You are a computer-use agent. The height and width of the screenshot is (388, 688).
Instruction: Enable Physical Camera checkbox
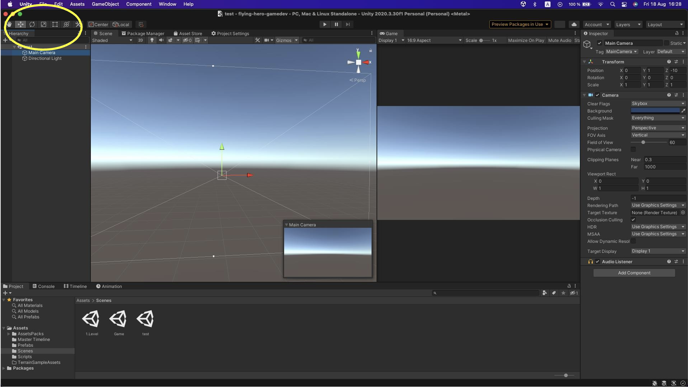[633, 150]
